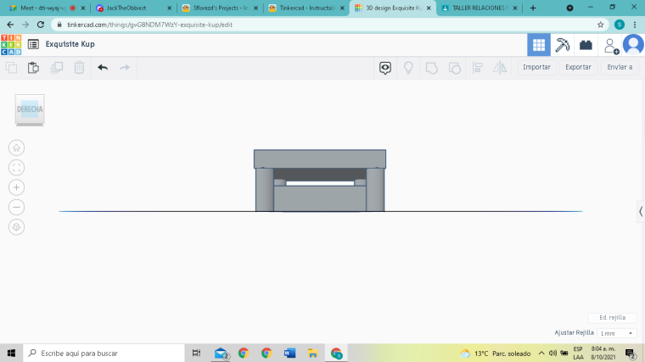Open the user profile avatar
Viewport: 645px width, 362px height.
[x=633, y=44]
